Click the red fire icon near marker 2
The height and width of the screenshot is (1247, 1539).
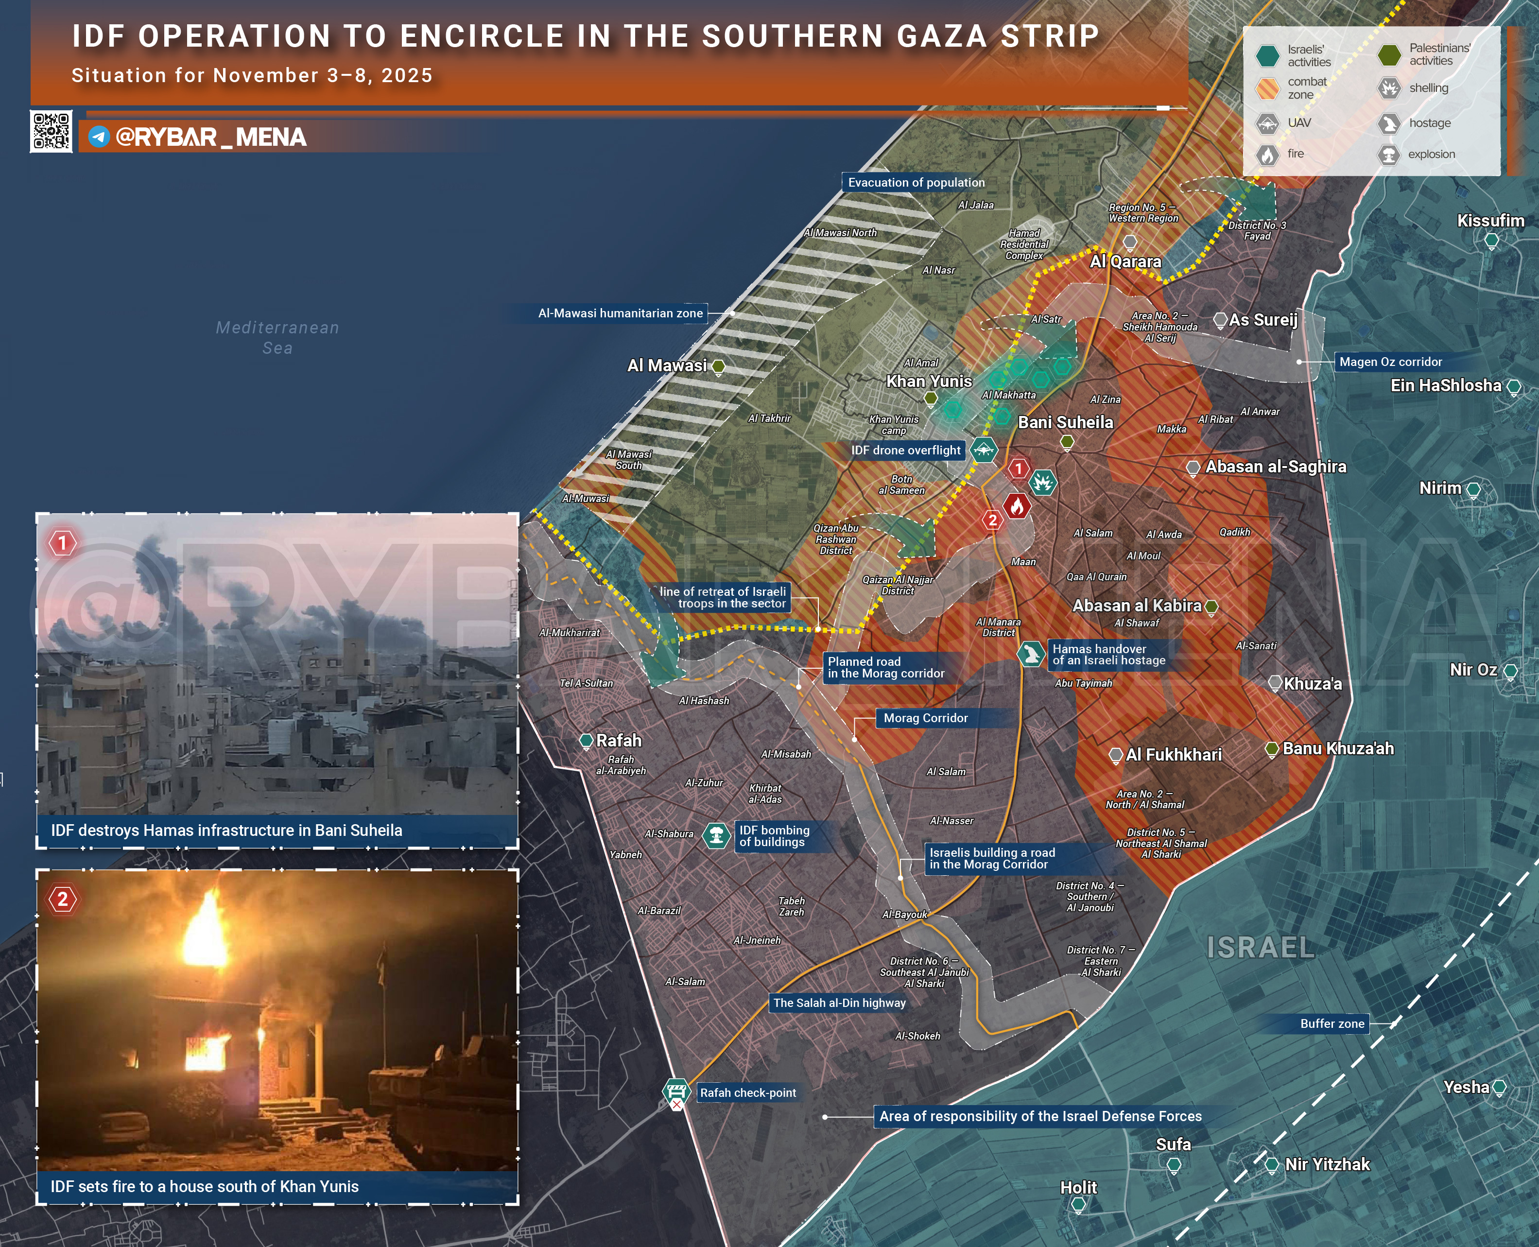pos(1017,506)
